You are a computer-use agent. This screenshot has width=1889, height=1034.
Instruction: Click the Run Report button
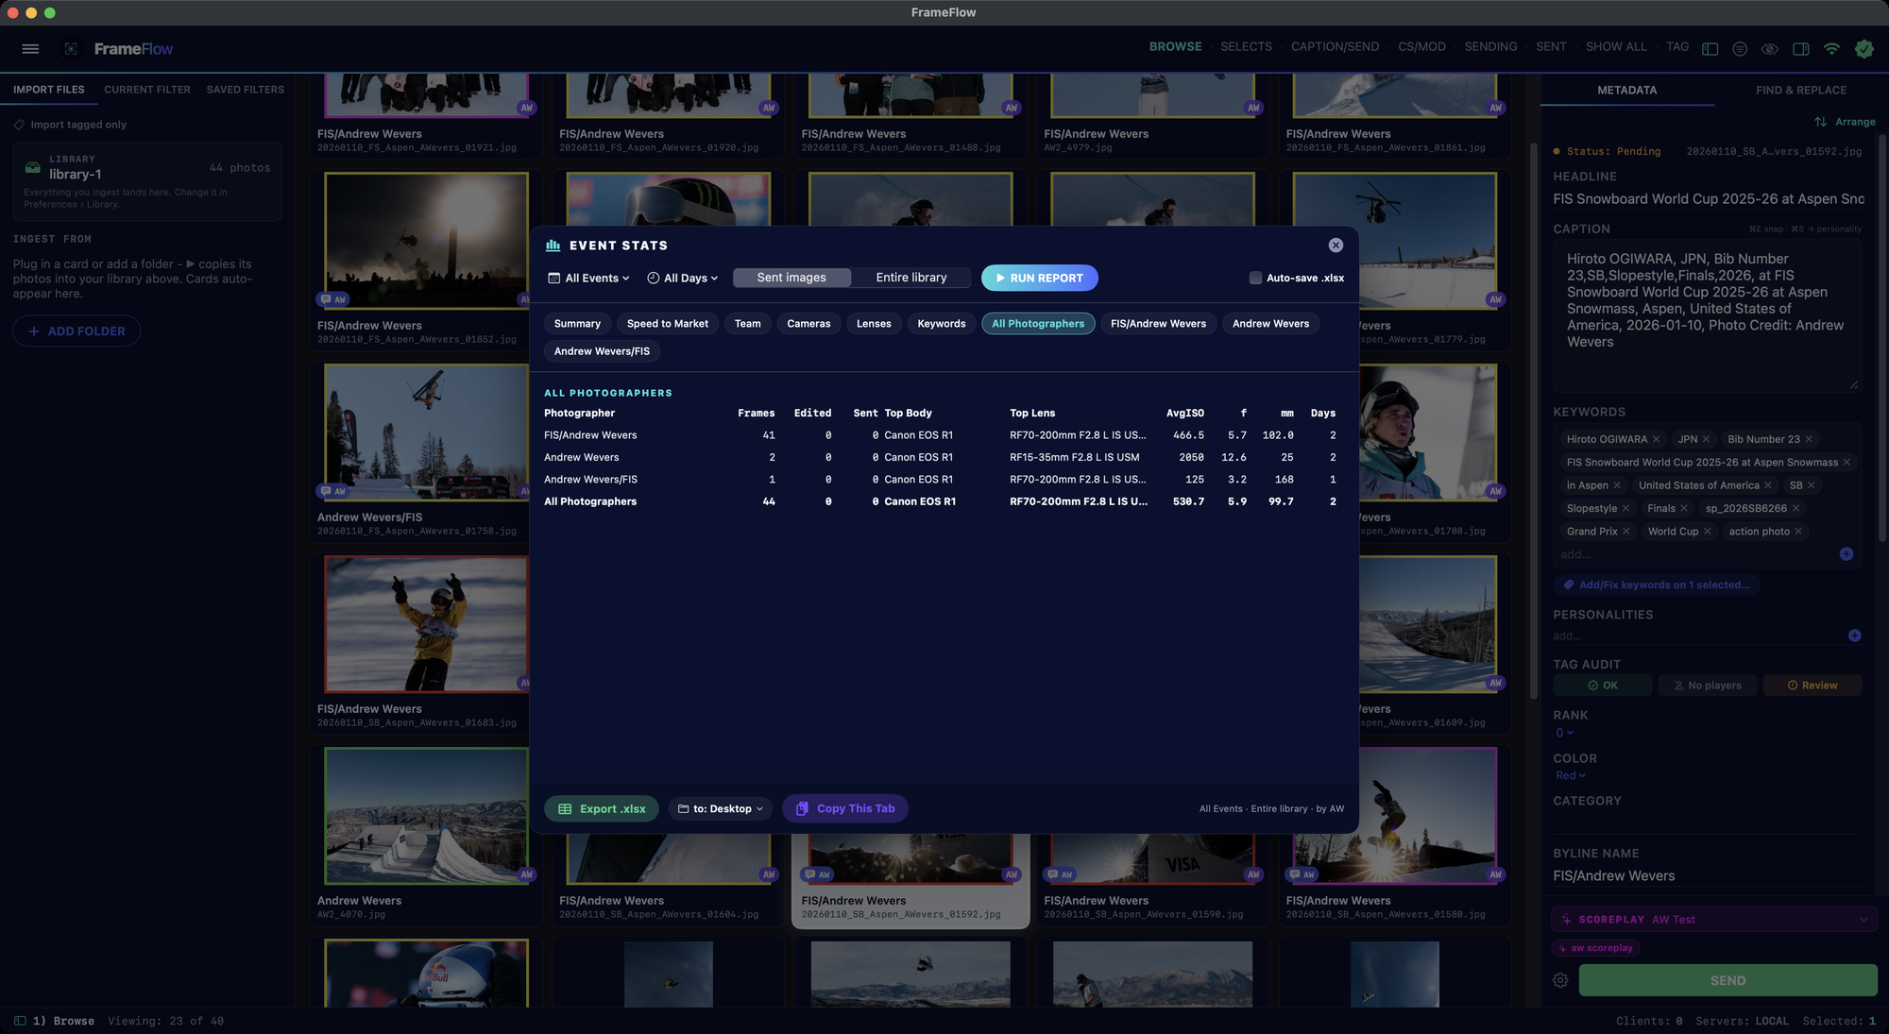pyautogui.click(x=1039, y=279)
